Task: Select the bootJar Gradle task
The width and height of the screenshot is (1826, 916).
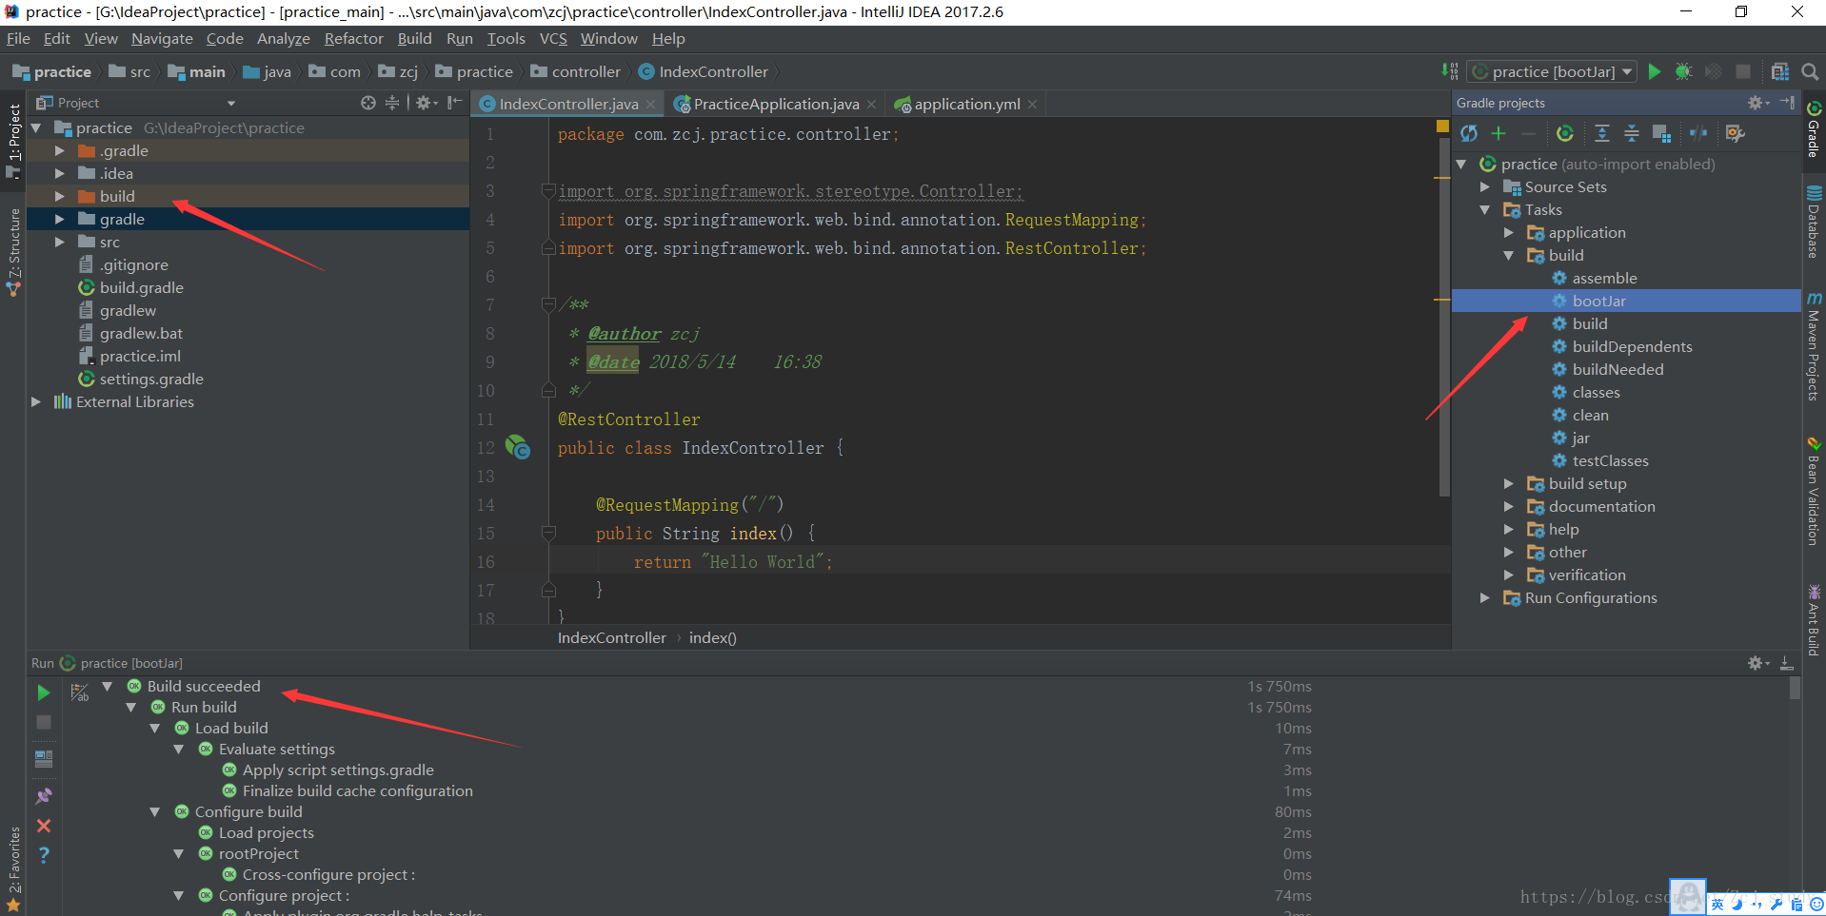Action: click(1598, 301)
